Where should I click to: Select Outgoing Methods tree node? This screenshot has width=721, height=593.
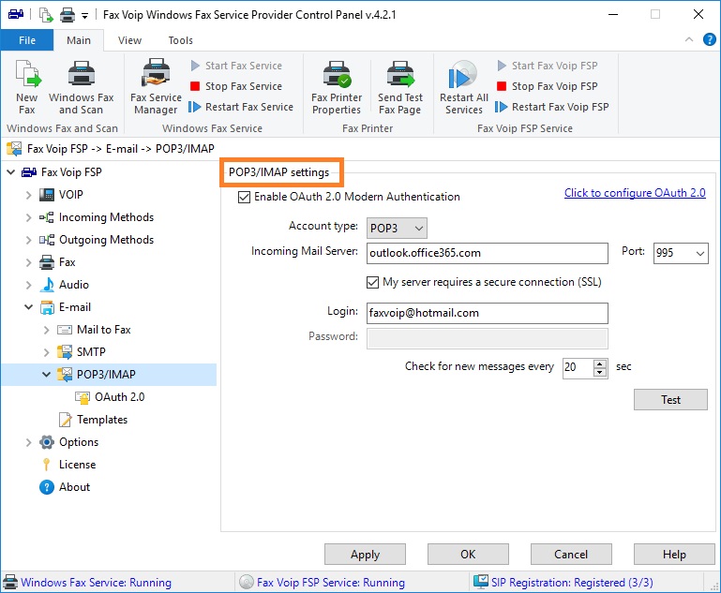[x=106, y=240]
